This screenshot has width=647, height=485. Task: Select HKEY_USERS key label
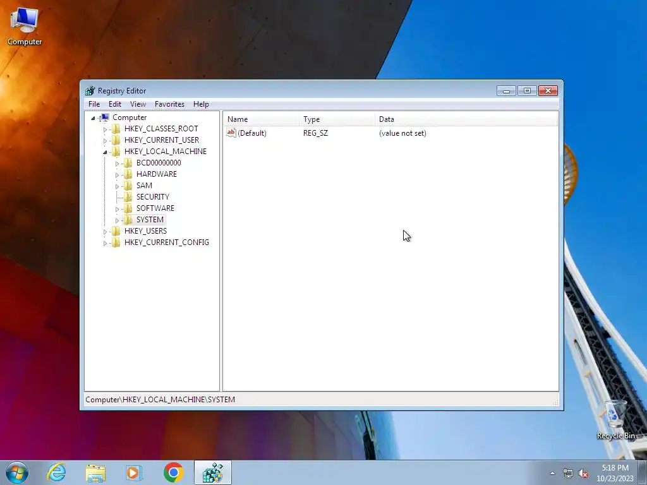click(x=146, y=231)
